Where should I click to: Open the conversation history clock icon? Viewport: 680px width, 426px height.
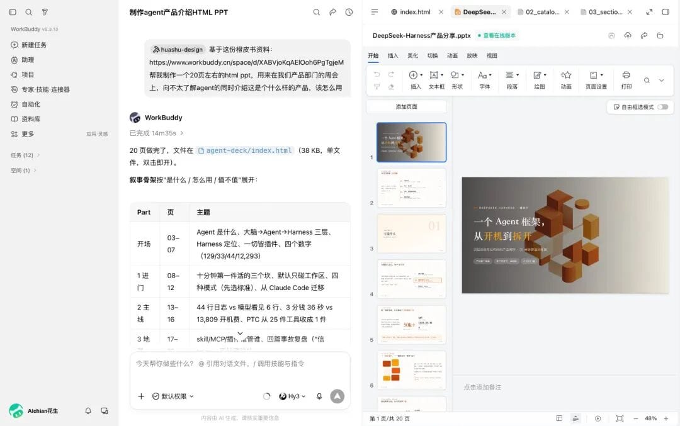349,12
